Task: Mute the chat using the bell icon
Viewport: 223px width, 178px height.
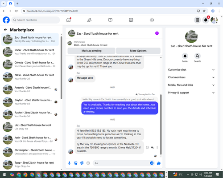Action: (x=185, y=56)
